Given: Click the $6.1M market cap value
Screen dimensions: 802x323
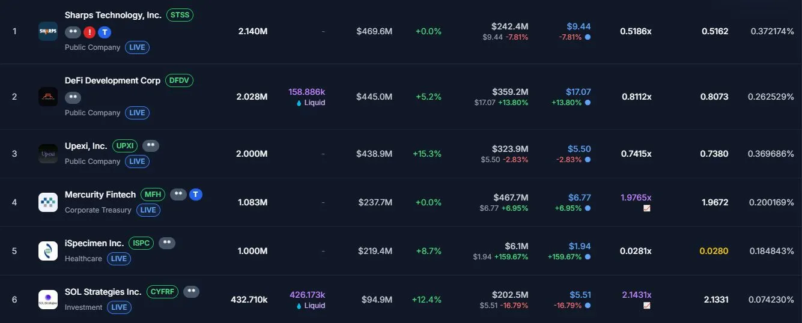Looking at the screenshot, I should pyautogui.click(x=517, y=246).
